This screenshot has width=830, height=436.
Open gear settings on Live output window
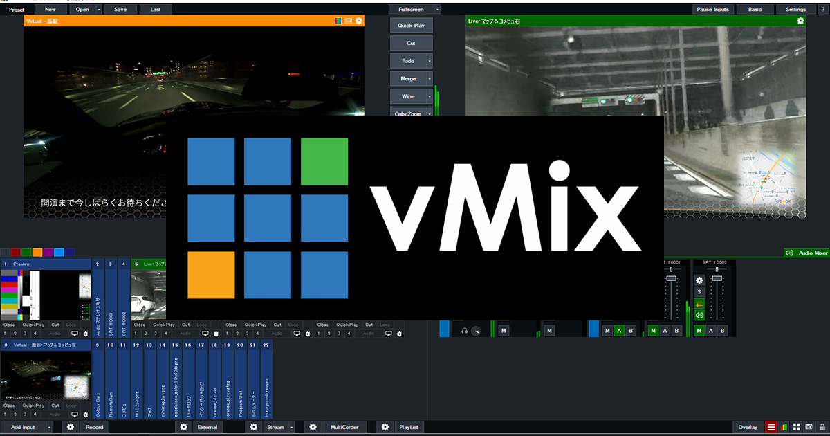800,21
